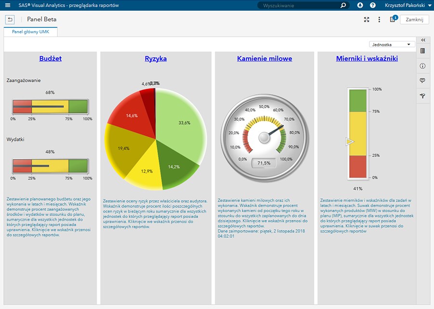
Task: Open the notifications bell icon
Action: click(x=360, y=5)
